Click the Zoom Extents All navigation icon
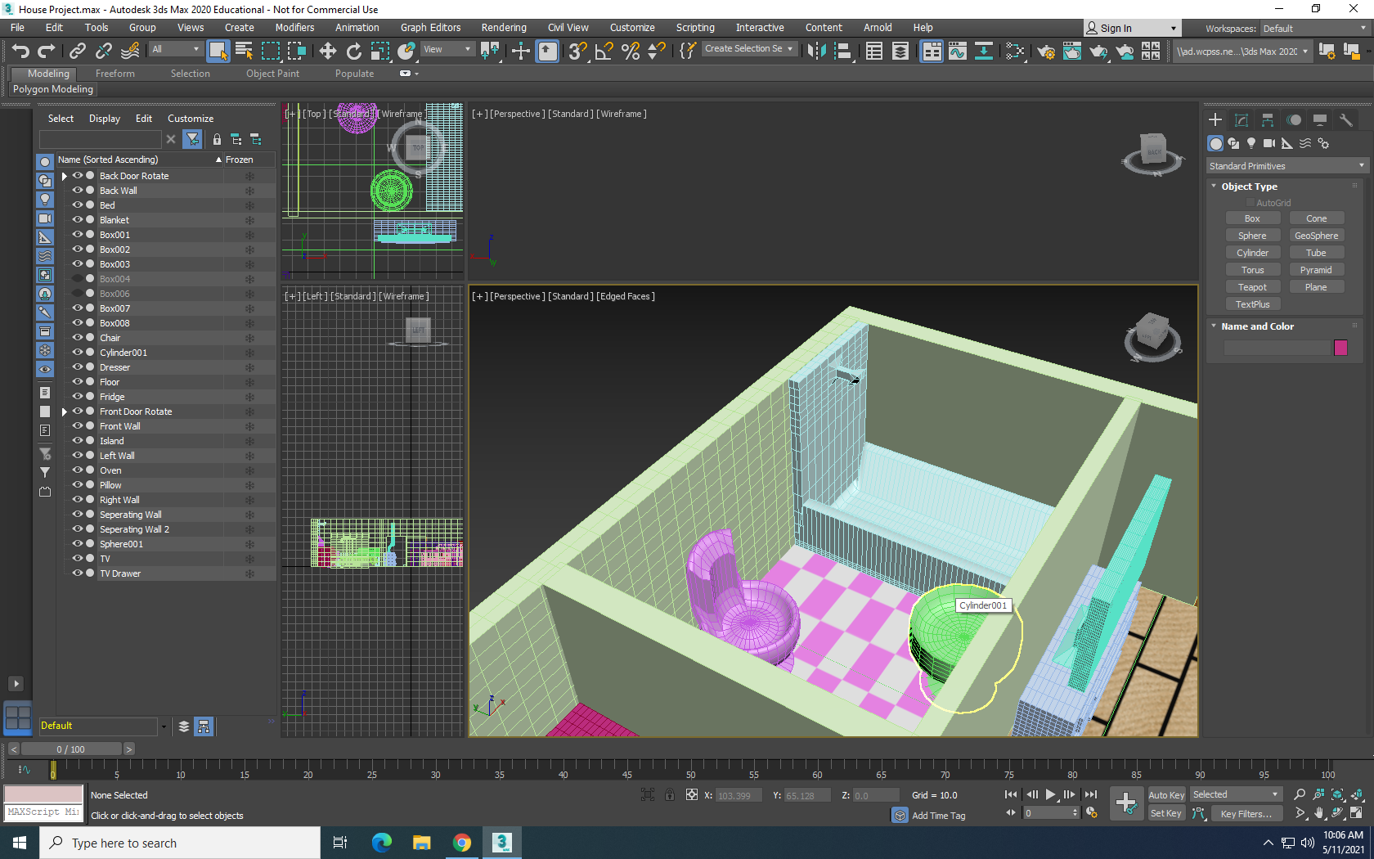Viewport: 1374px width, 859px height. [1357, 794]
